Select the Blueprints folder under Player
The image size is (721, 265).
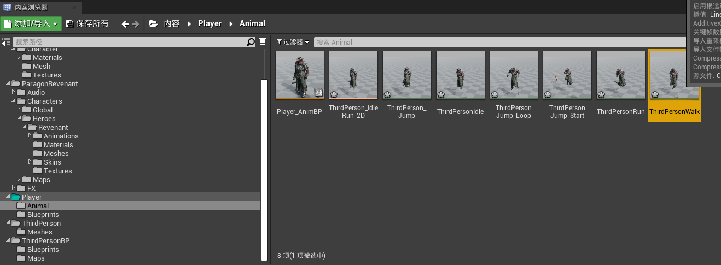pyautogui.click(x=43, y=214)
